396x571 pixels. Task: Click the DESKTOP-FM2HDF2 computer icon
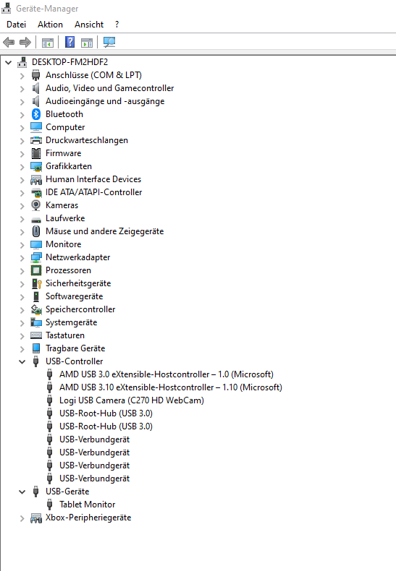[22, 62]
